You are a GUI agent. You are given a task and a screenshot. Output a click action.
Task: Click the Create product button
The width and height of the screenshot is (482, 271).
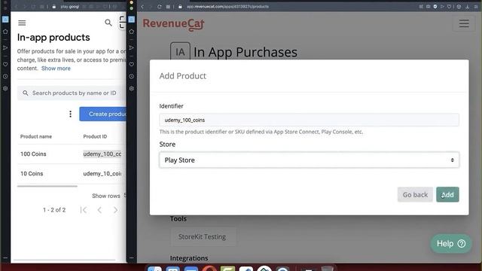[103, 114]
